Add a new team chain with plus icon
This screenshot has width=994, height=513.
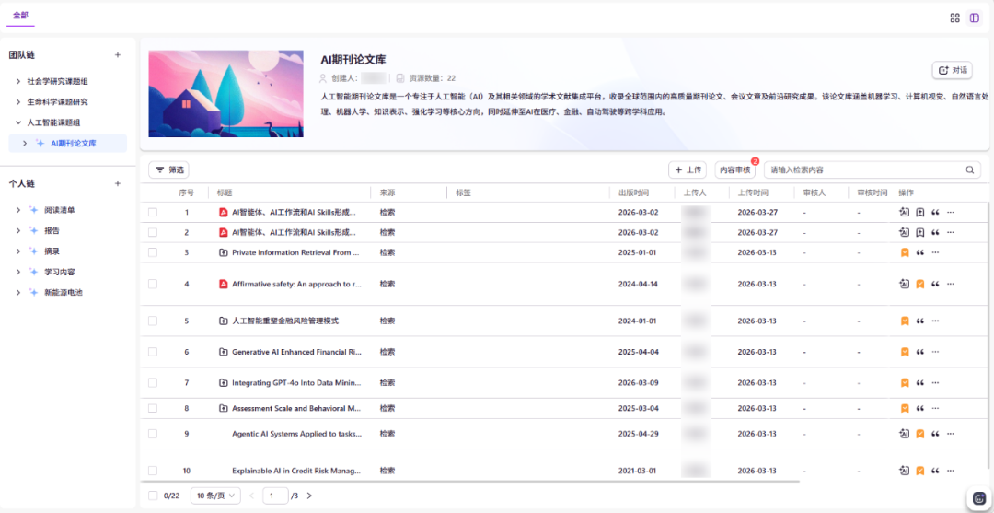click(x=117, y=55)
